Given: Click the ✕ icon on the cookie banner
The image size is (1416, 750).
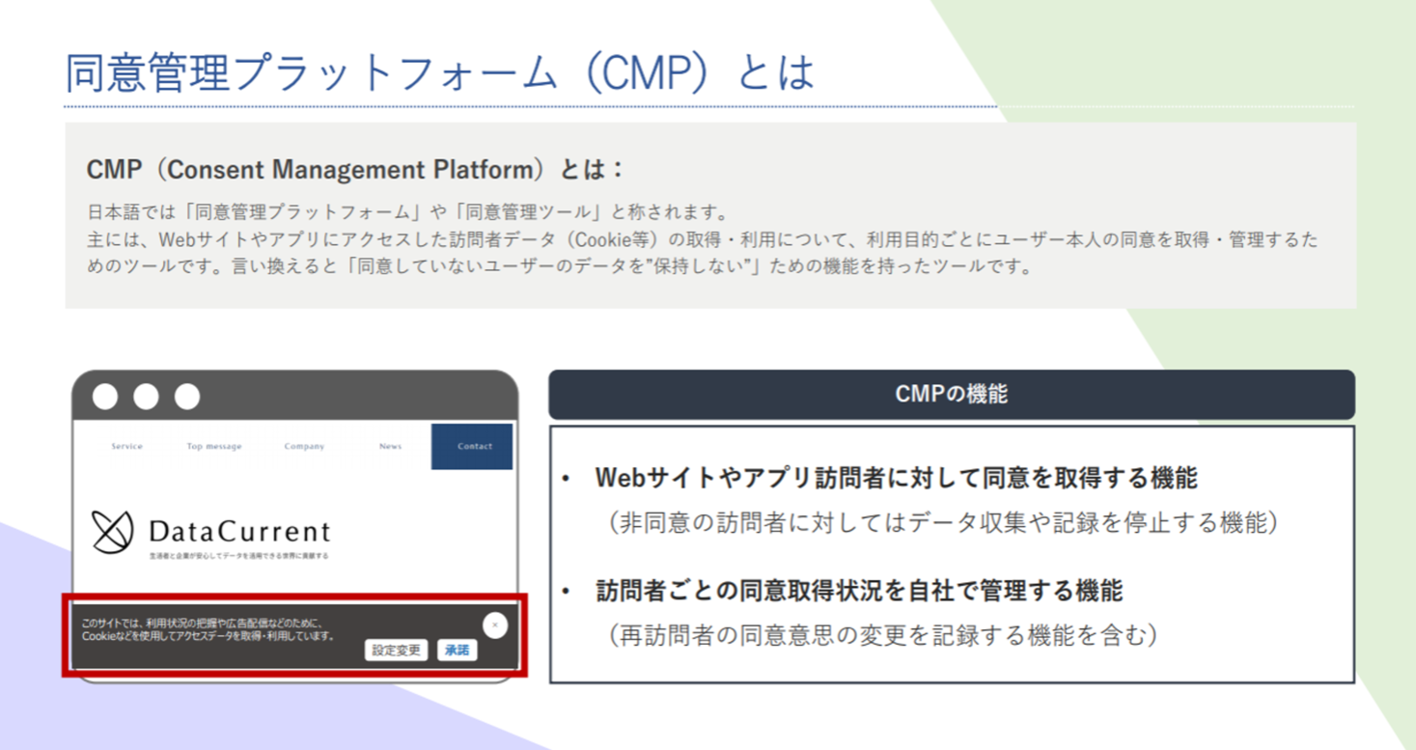Looking at the screenshot, I should [x=495, y=626].
